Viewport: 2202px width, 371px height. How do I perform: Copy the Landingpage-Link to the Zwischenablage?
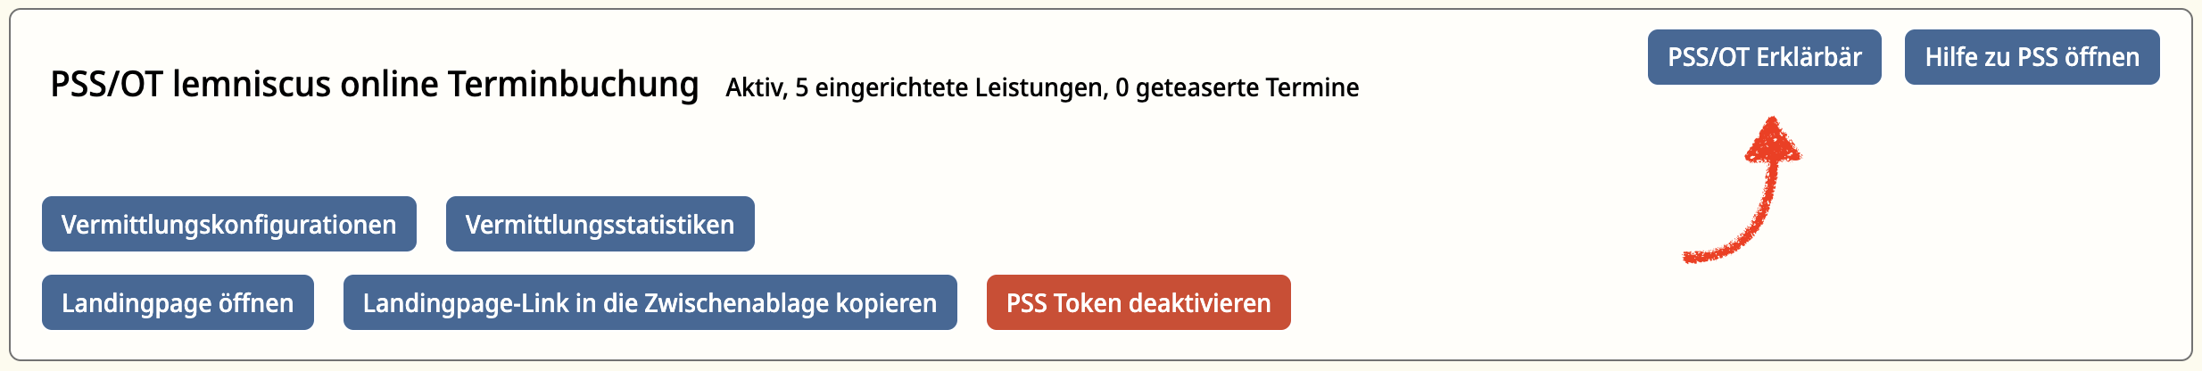(650, 302)
